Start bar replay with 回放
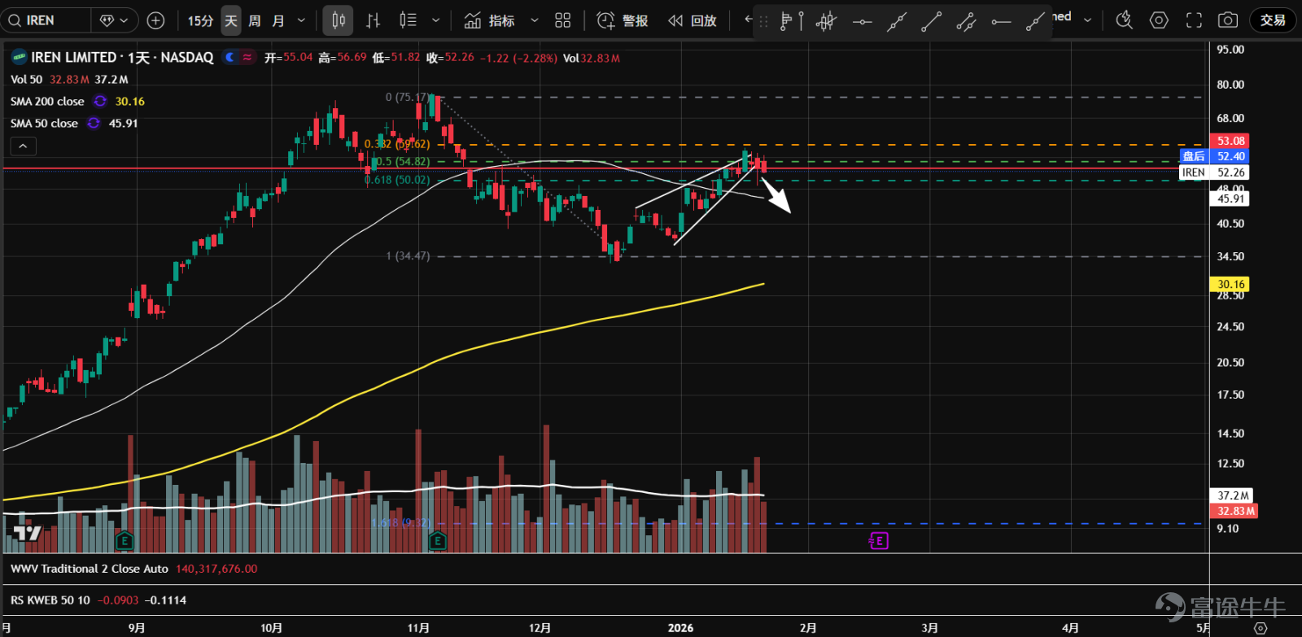The width and height of the screenshot is (1302, 637). pos(693,20)
